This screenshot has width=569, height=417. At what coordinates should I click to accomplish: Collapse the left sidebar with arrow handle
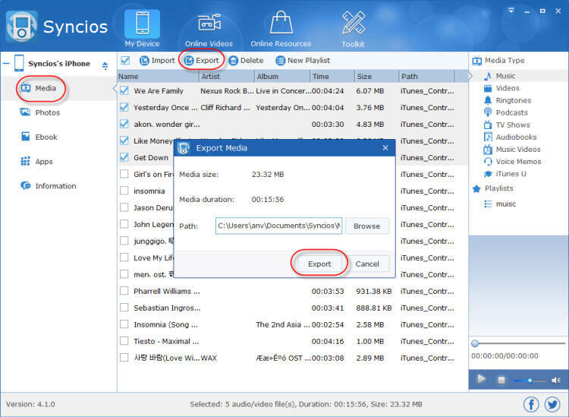115,88
